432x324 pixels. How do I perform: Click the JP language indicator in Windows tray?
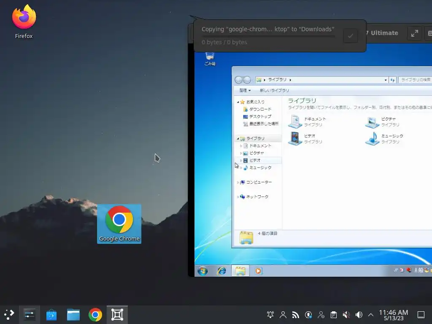(x=396, y=270)
